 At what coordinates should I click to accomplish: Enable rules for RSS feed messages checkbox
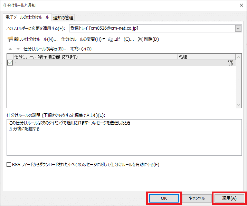click(x=9, y=165)
